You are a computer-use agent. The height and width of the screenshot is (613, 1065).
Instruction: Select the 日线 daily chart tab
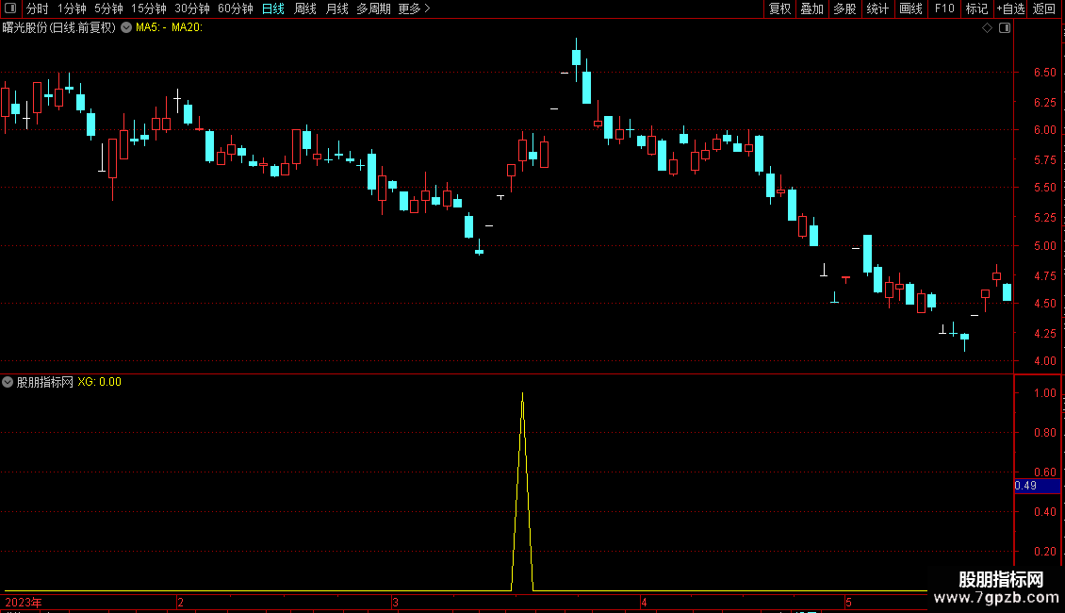click(273, 8)
